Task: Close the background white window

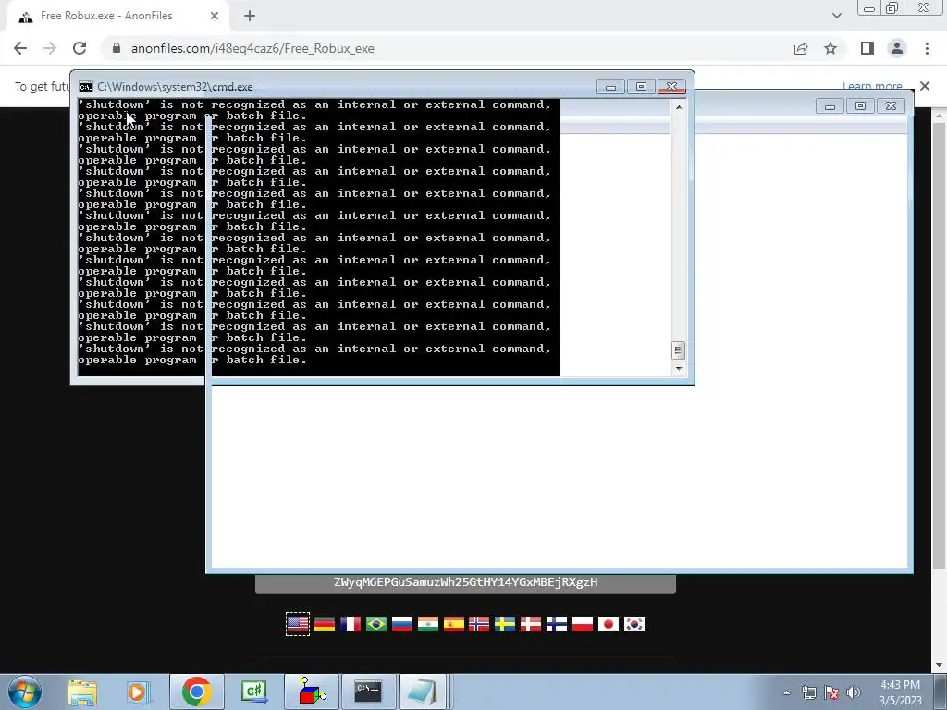Action: pyautogui.click(x=891, y=106)
